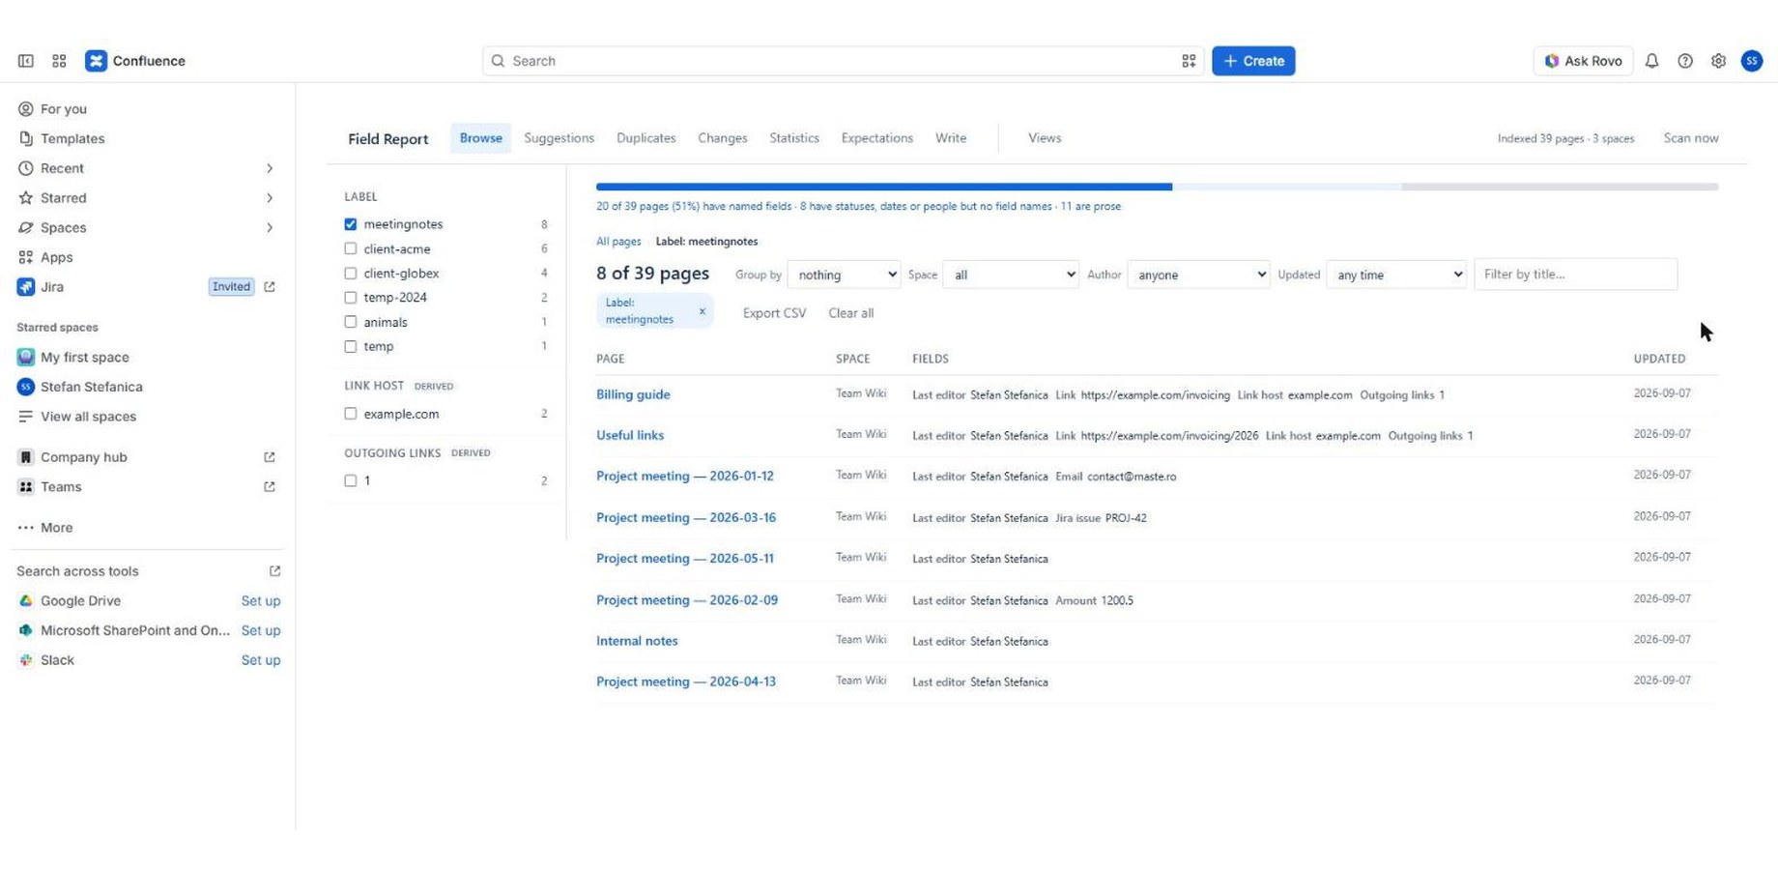Click Export CSV

pyautogui.click(x=774, y=313)
